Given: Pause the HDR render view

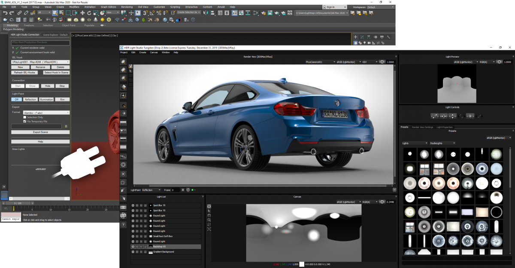Looking at the screenshot, I should [x=183, y=190].
